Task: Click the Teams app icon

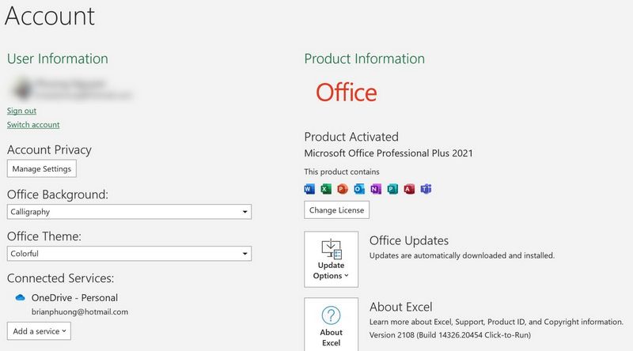Action: 426,189
